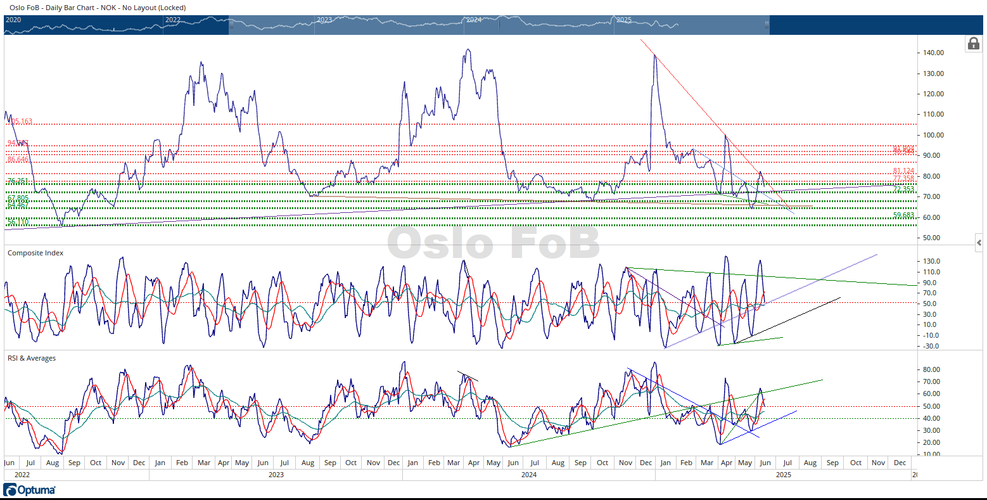Image resolution: width=987 pixels, height=500 pixels.
Task: Click year 2025 on the date axis
Action: coord(783,475)
